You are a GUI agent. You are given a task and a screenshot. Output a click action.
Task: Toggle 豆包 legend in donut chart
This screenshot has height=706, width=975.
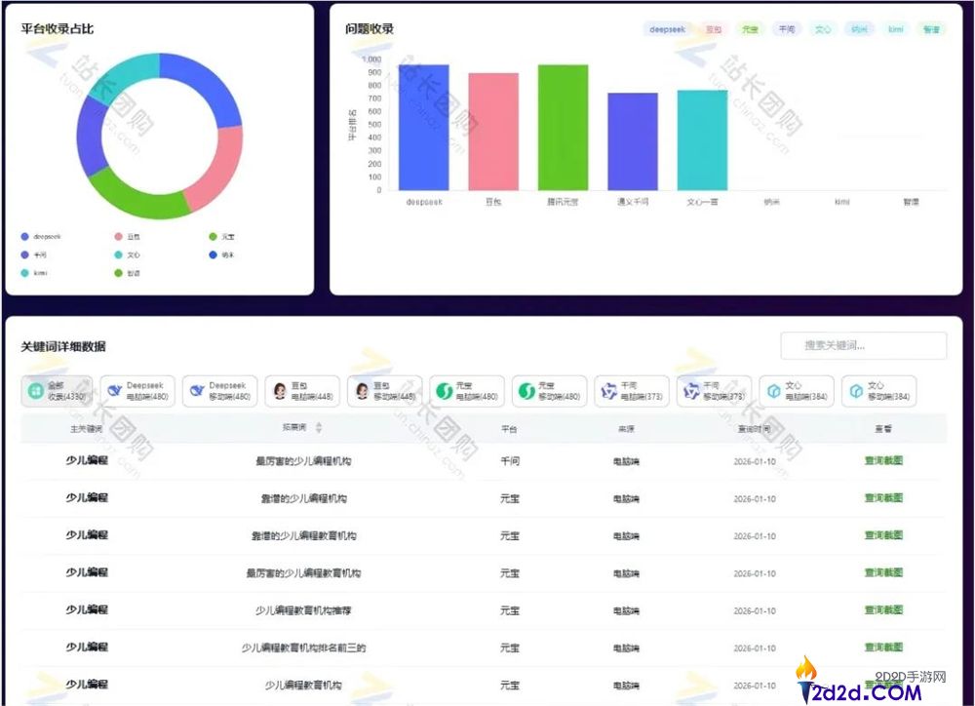[x=128, y=236]
